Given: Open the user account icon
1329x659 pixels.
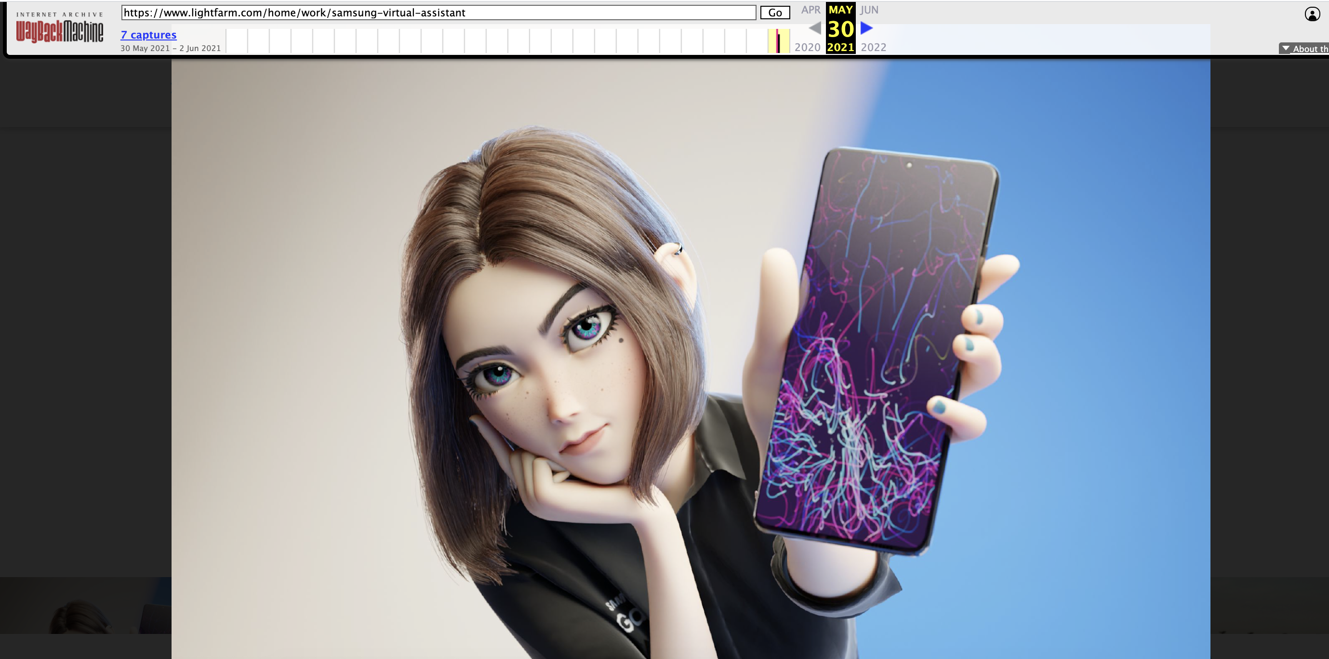Looking at the screenshot, I should click(1312, 14).
